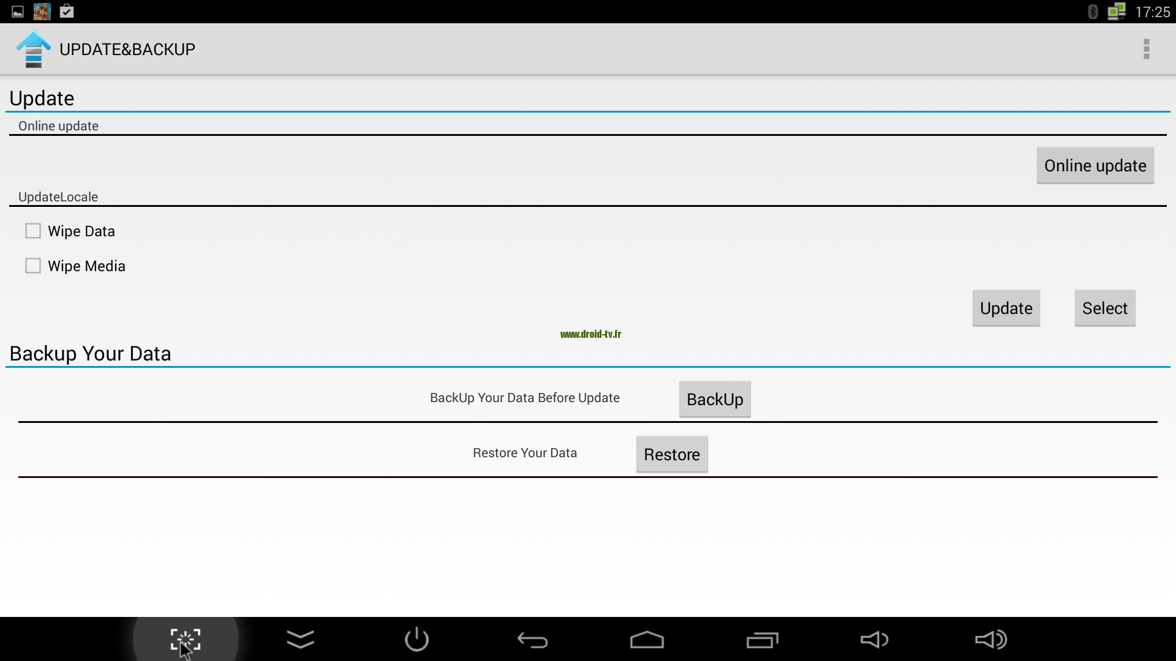
Task: Select the Backup Your Data section
Action: [x=89, y=353]
